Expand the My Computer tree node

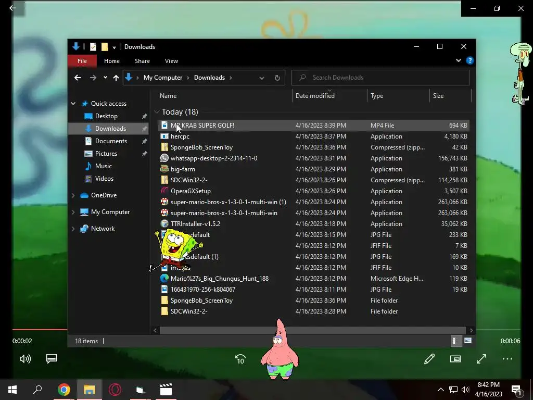coord(73,212)
